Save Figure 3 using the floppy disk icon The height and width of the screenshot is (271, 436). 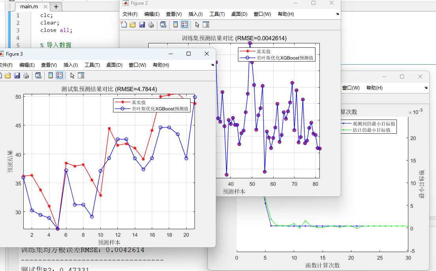17,75
